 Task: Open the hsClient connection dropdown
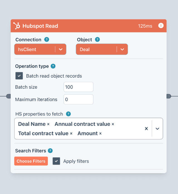tap(40, 49)
